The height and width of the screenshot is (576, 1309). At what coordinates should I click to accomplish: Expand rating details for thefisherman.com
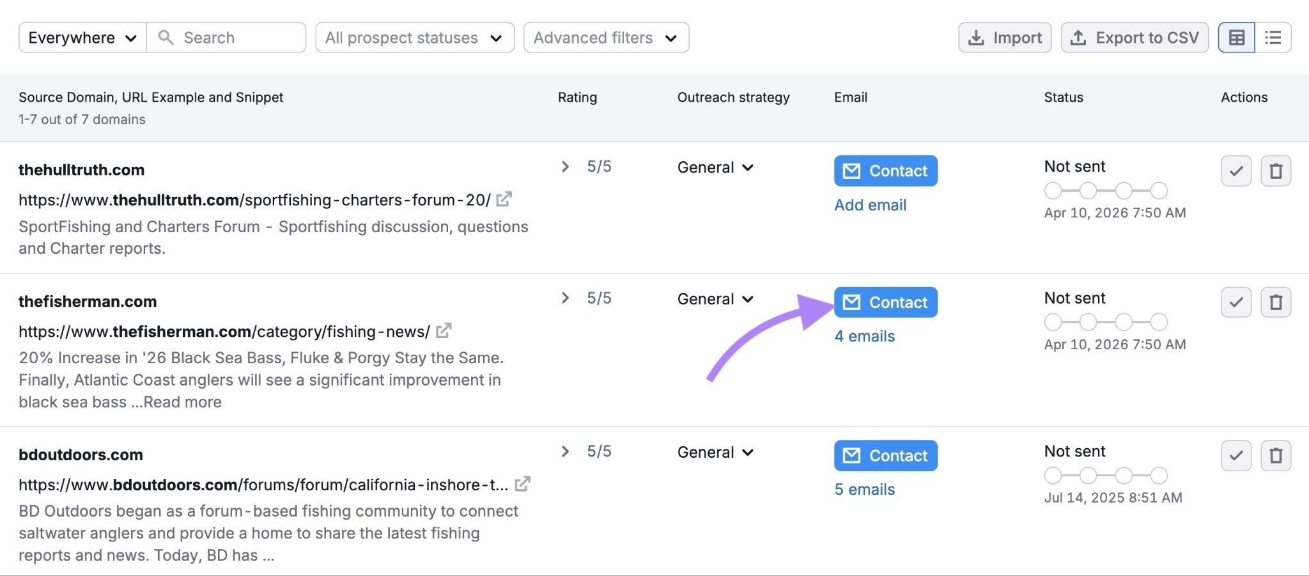click(565, 297)
